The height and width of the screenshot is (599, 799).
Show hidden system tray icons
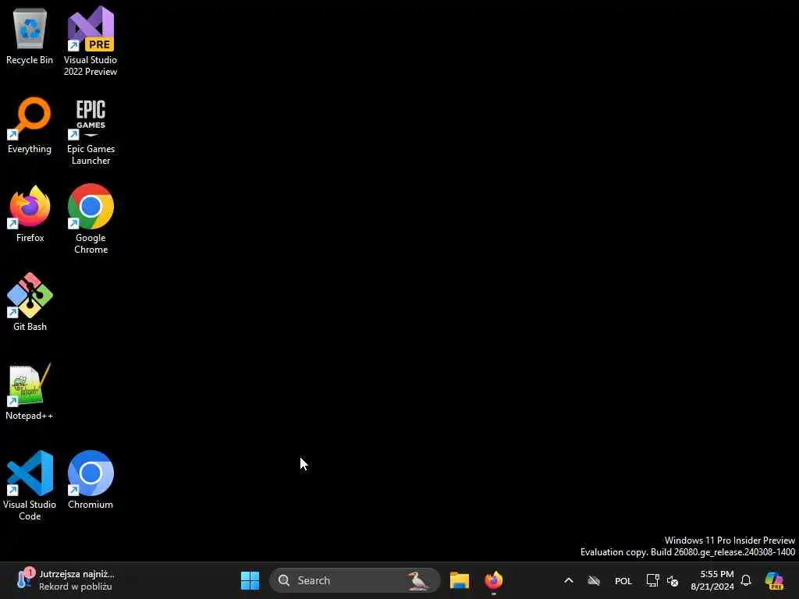click(569, 580)
